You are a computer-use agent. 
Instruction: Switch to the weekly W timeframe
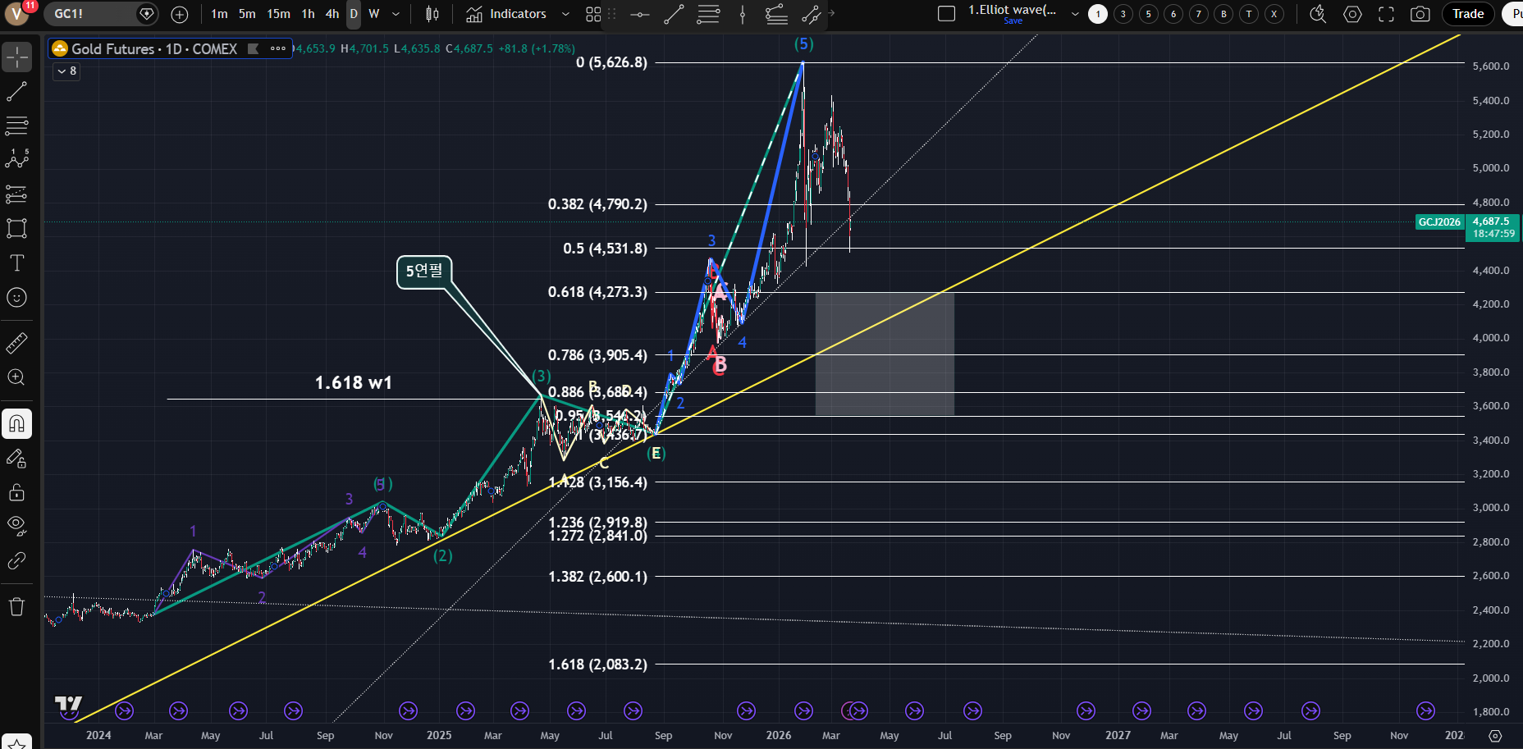point(374,14)
